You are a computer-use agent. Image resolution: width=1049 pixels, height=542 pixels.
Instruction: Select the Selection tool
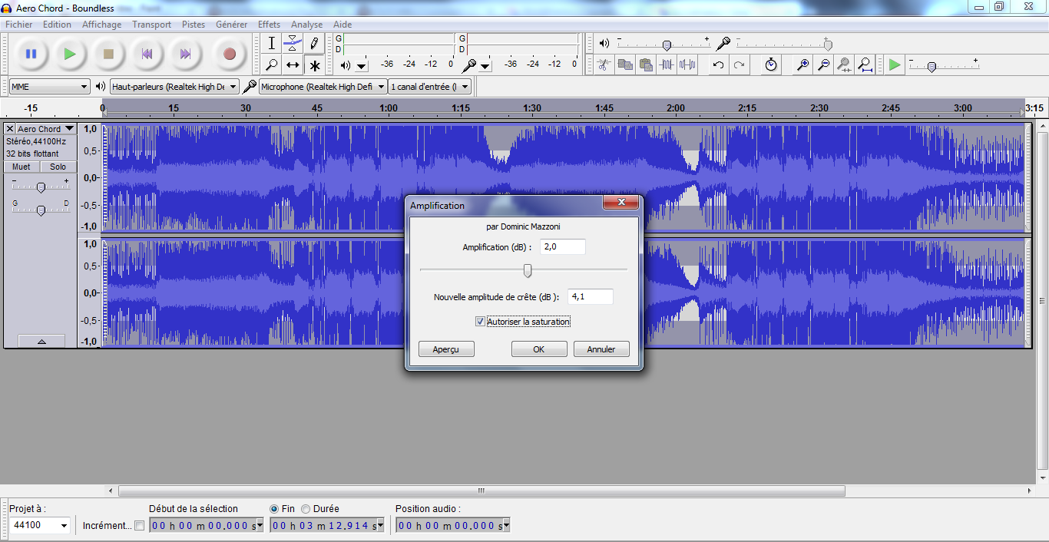tap(270, 44)
